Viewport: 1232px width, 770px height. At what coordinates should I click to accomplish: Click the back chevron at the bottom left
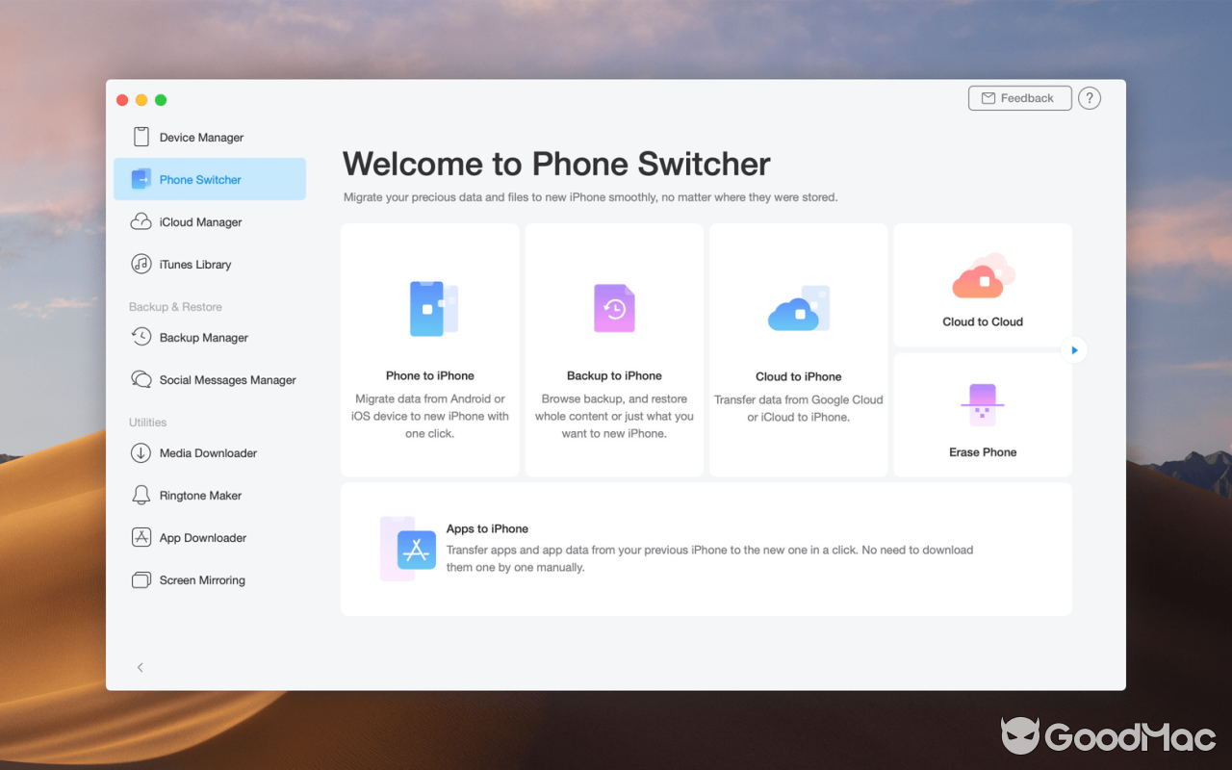click(x=141, y=667)
